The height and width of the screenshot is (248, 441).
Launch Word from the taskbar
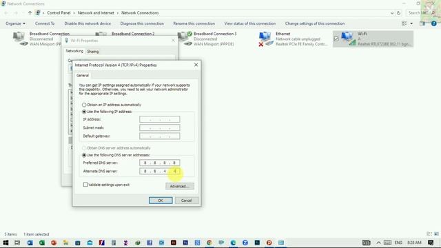pyautogui.click(x=30, y=242)
